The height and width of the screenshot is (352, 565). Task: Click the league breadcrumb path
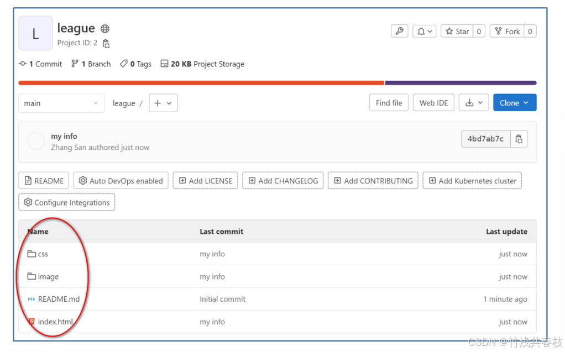124,103
